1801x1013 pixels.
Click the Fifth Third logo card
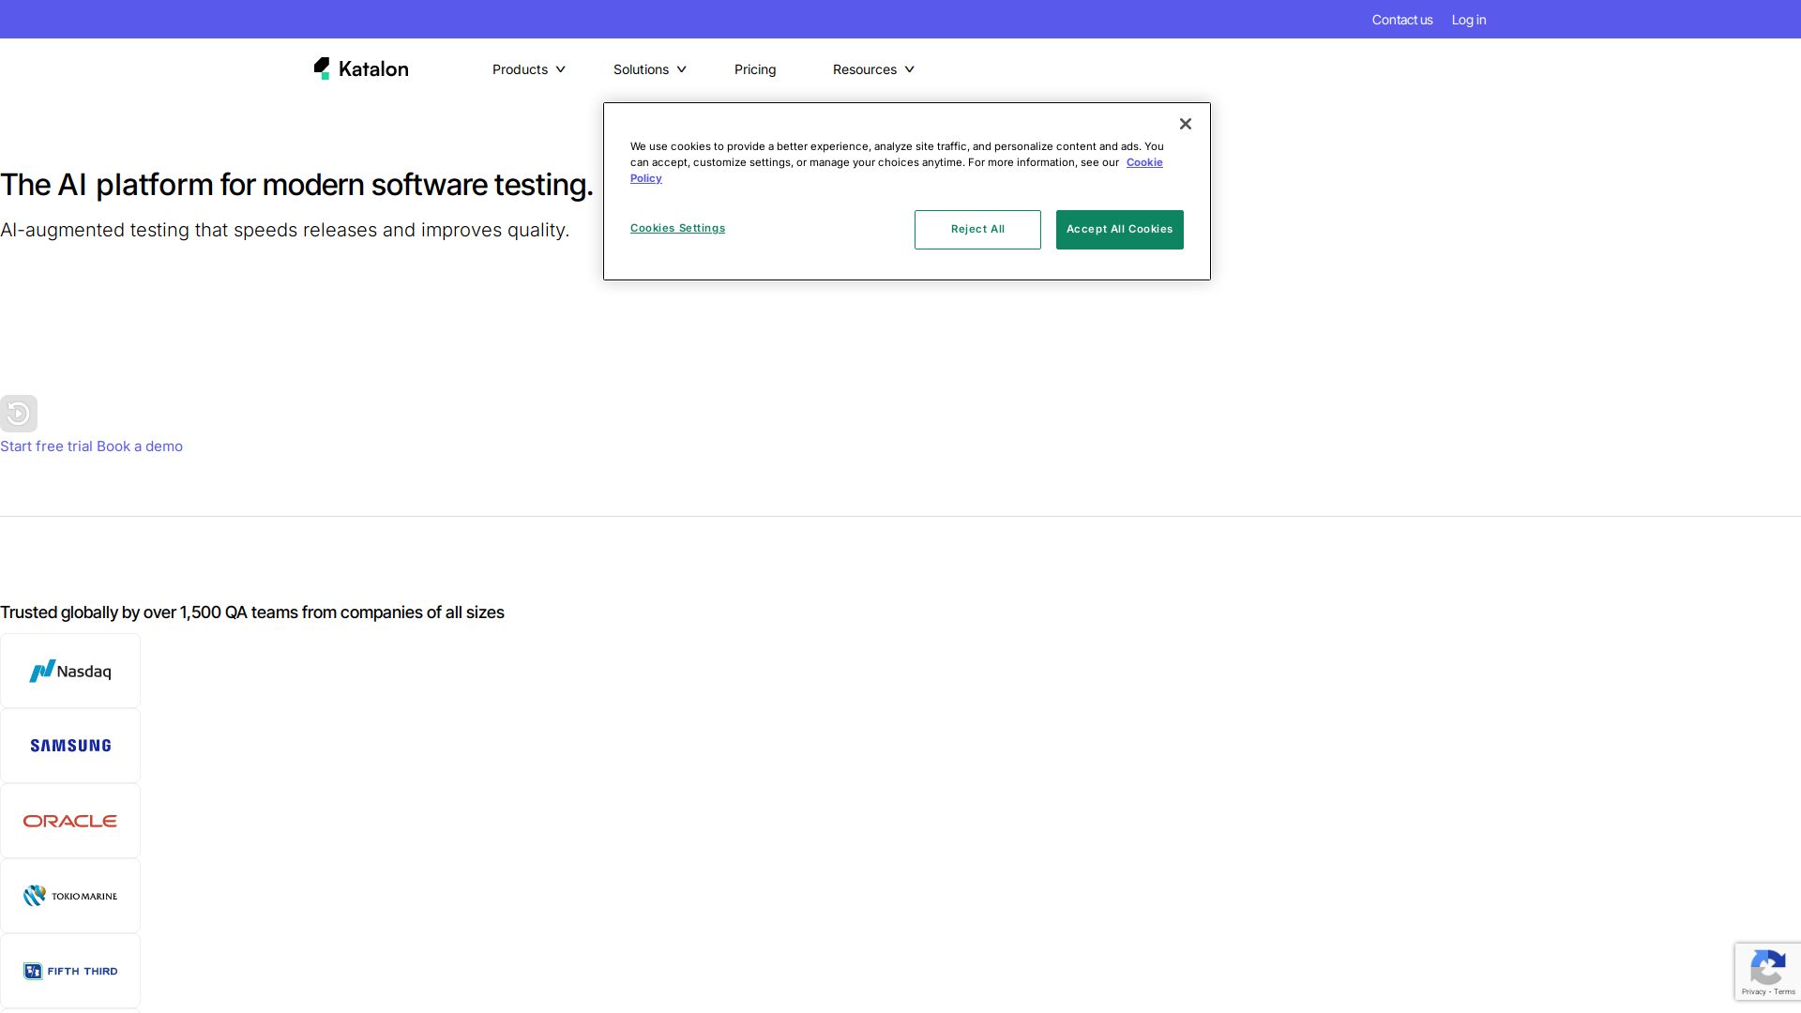[70, 971]
